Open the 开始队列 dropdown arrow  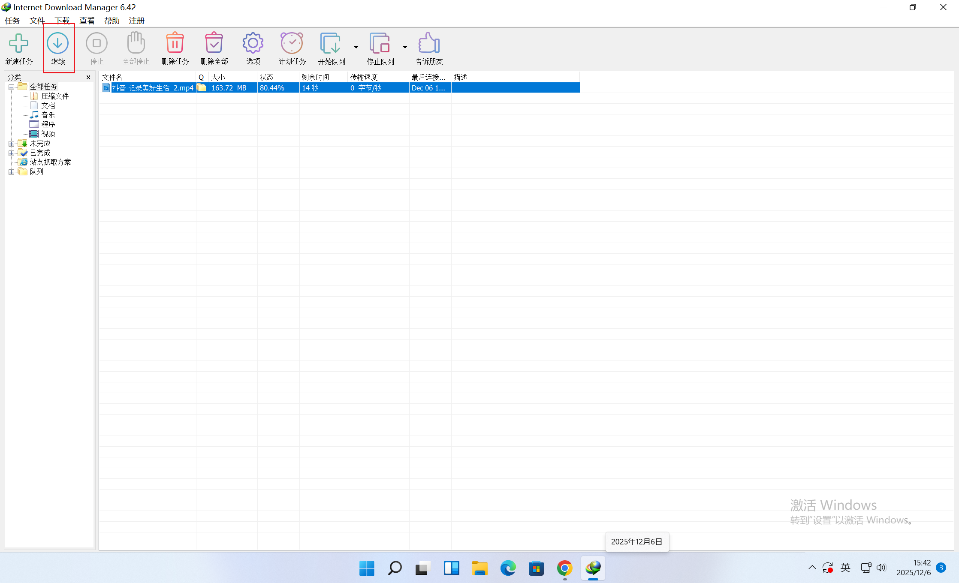[x=356, y=47]
